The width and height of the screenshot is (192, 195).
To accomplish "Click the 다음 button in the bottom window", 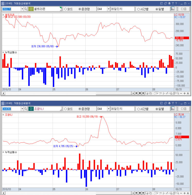I will [183, 109].
